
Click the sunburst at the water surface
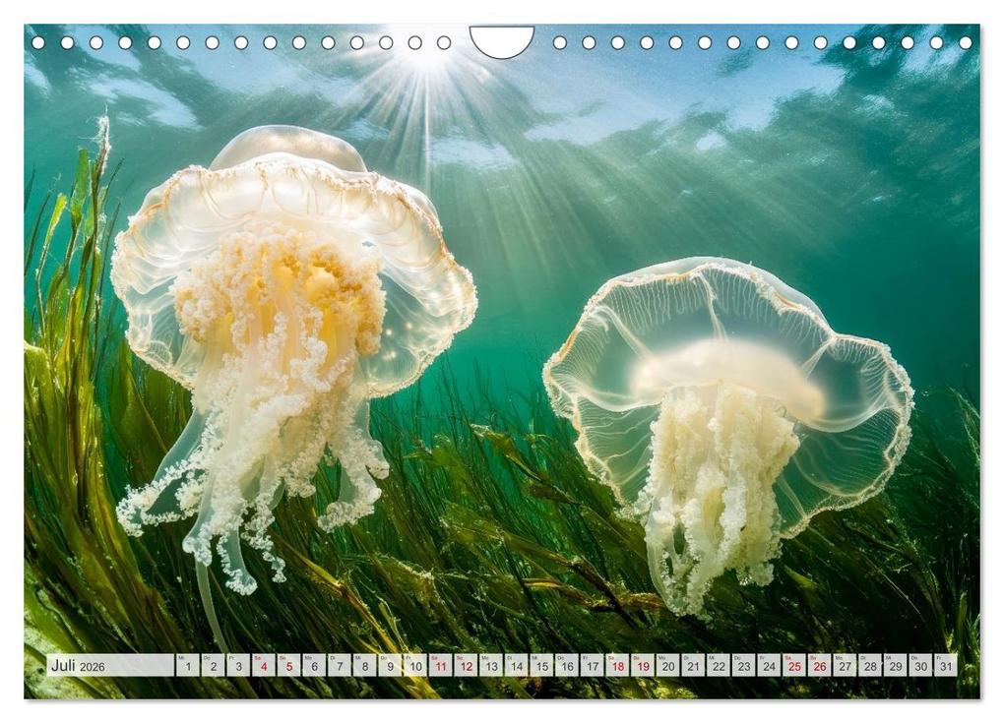[x=425, y=59]
